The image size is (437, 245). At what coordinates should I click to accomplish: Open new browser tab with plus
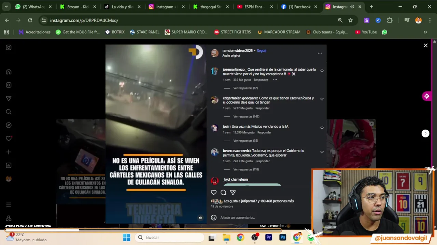coord(371,7)
